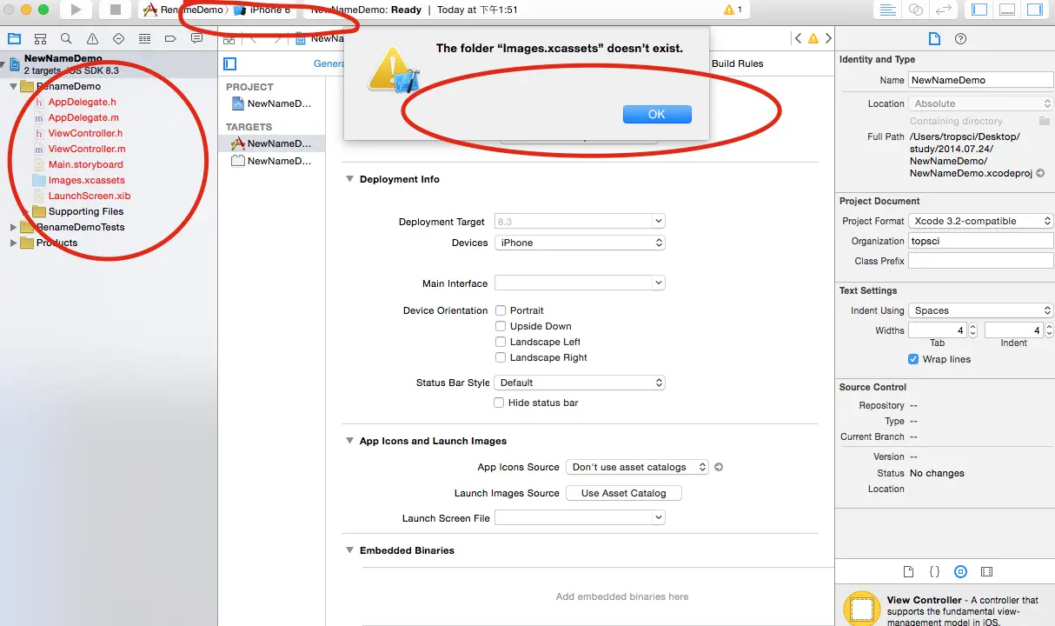The width and height of the screenshot is (1055, 626).
Task: Collapse App Icons and Launch Images section
Action: click(350, 441)
